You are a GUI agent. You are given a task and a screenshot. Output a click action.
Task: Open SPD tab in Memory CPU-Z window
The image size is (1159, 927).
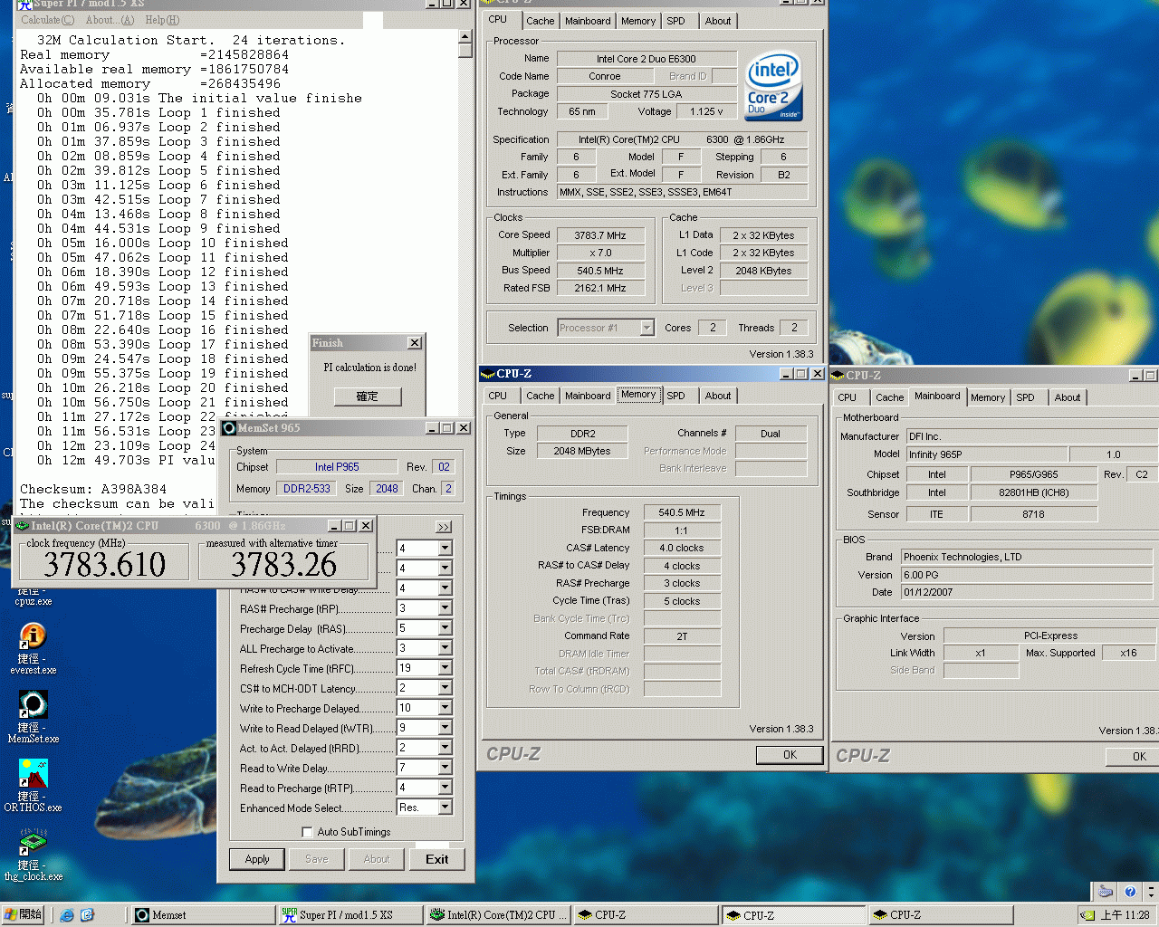pyautogui.click(x=675, y=396)
